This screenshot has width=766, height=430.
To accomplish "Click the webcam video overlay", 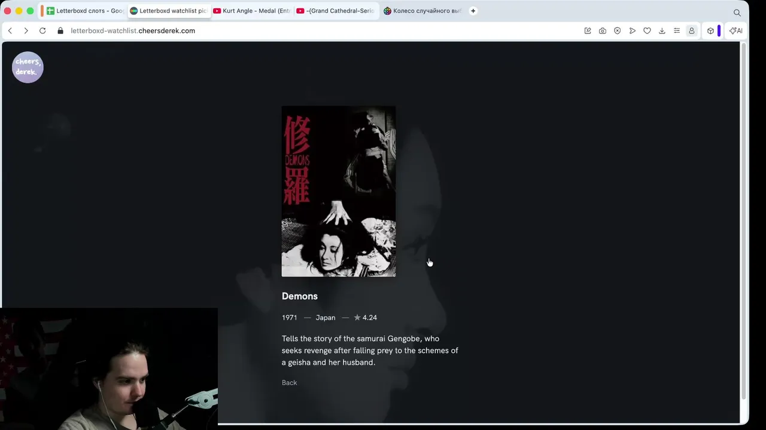I will click(x=109, y=369).
